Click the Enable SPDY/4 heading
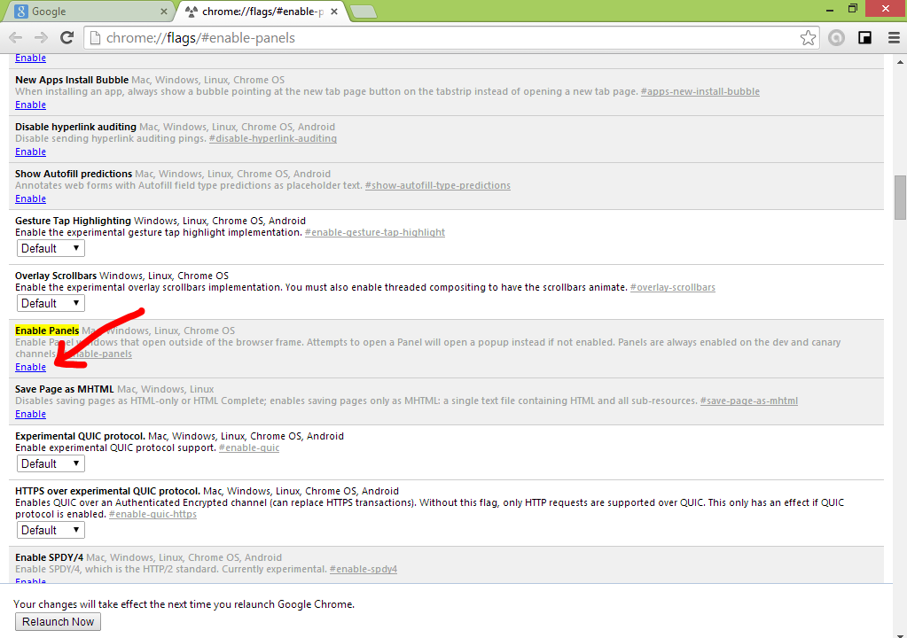The height and width of the screenshot is (638, 907). [49, 557]
